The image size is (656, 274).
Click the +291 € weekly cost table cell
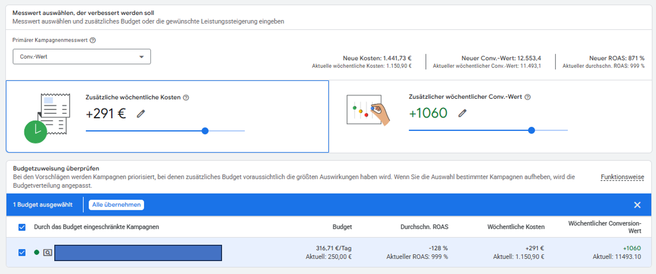coord(534,248)
